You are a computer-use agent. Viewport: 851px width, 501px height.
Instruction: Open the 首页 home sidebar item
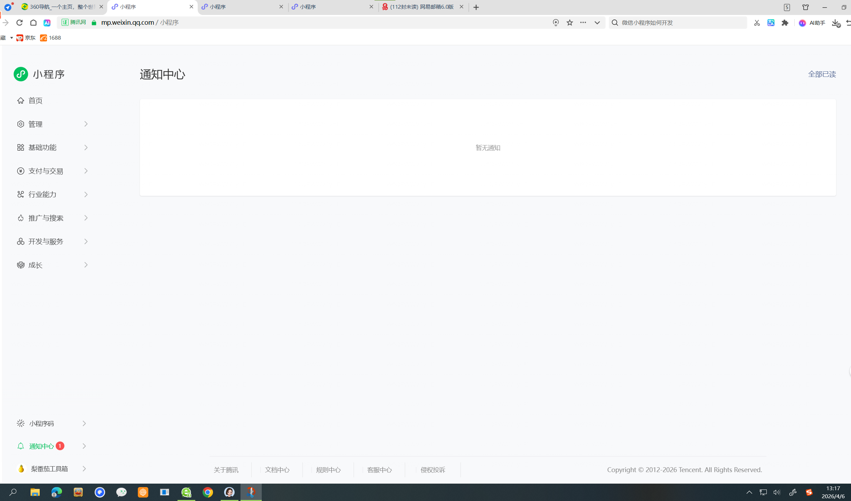pos(35,101)
